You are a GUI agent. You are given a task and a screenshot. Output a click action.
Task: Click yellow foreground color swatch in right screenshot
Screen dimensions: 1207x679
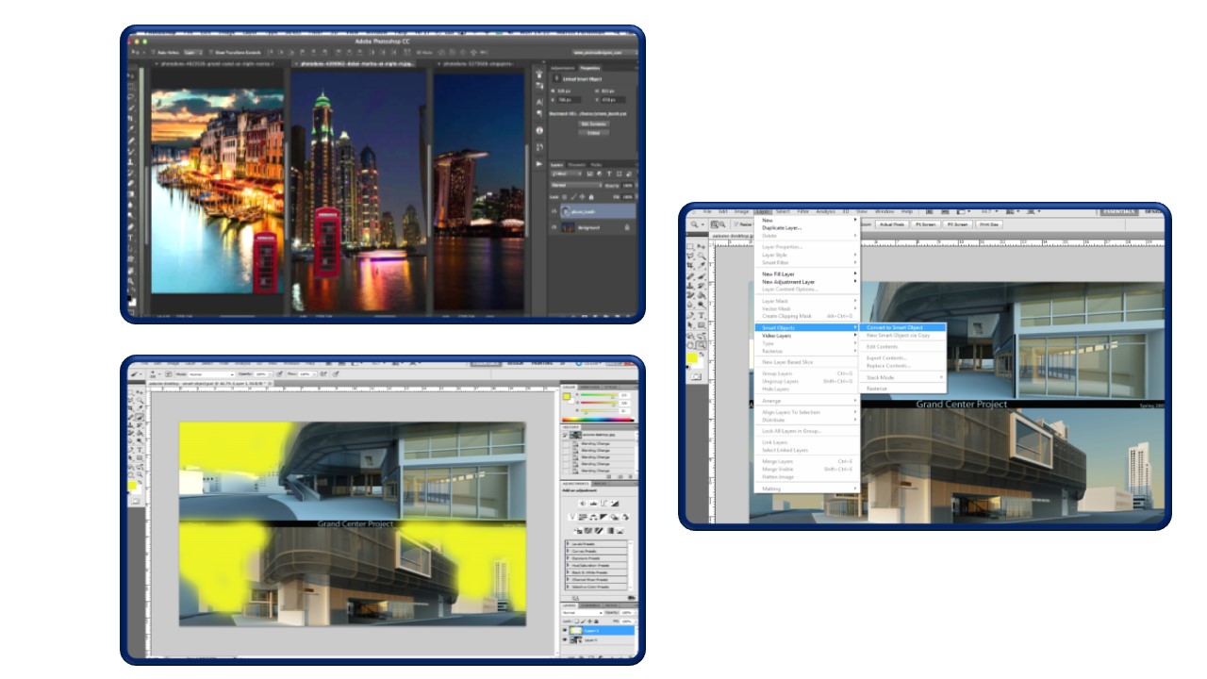coord(691,358)
